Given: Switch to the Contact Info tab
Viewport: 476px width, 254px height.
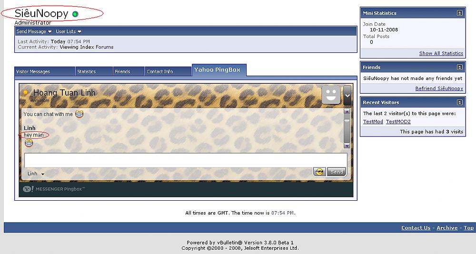Looking at the screenshot, I should tap(167, 71).
